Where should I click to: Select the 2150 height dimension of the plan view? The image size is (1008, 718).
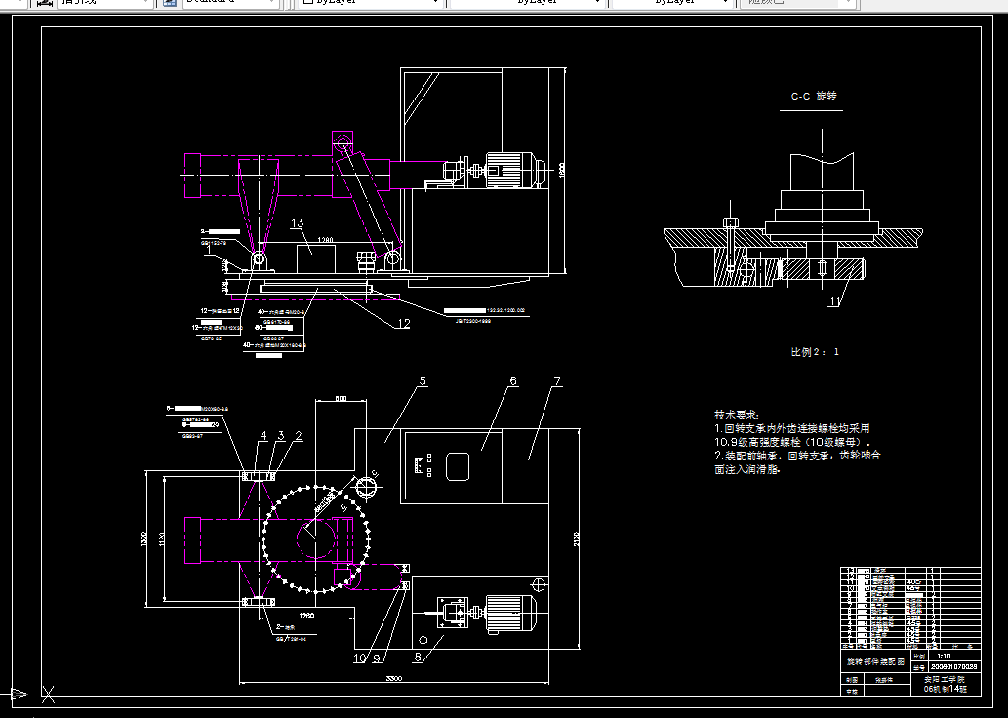pyautogui.click(x=576, y=538)
